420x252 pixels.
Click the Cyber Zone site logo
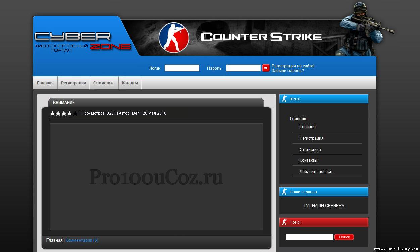click(83, 42)
